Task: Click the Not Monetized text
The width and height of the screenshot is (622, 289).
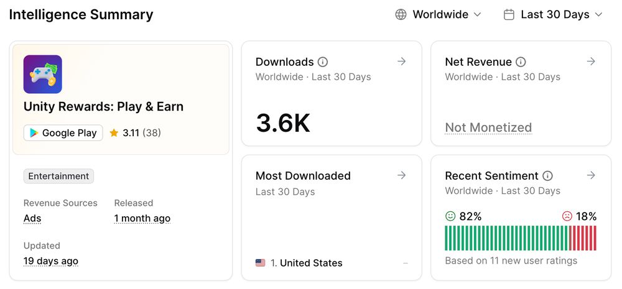Action: pos(488,127)
